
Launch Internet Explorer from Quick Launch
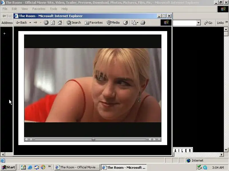click(x=30, y=167)
